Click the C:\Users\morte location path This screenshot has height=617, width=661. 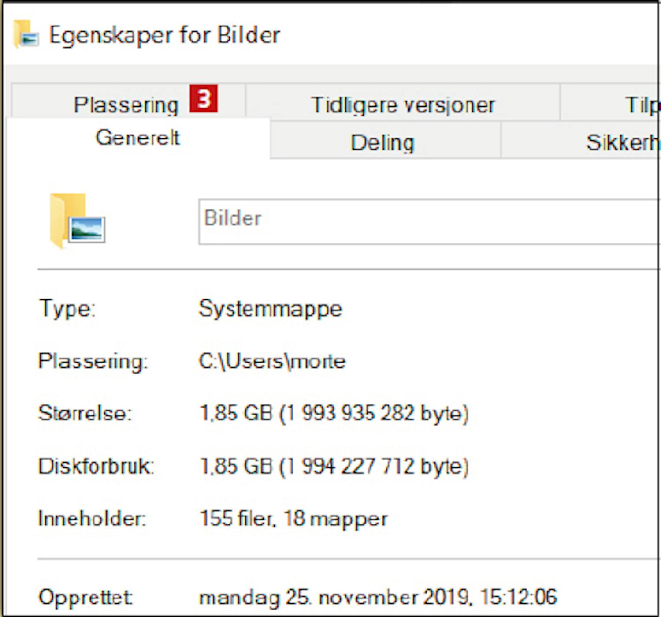pyautogui.click(x=272, y=361)
